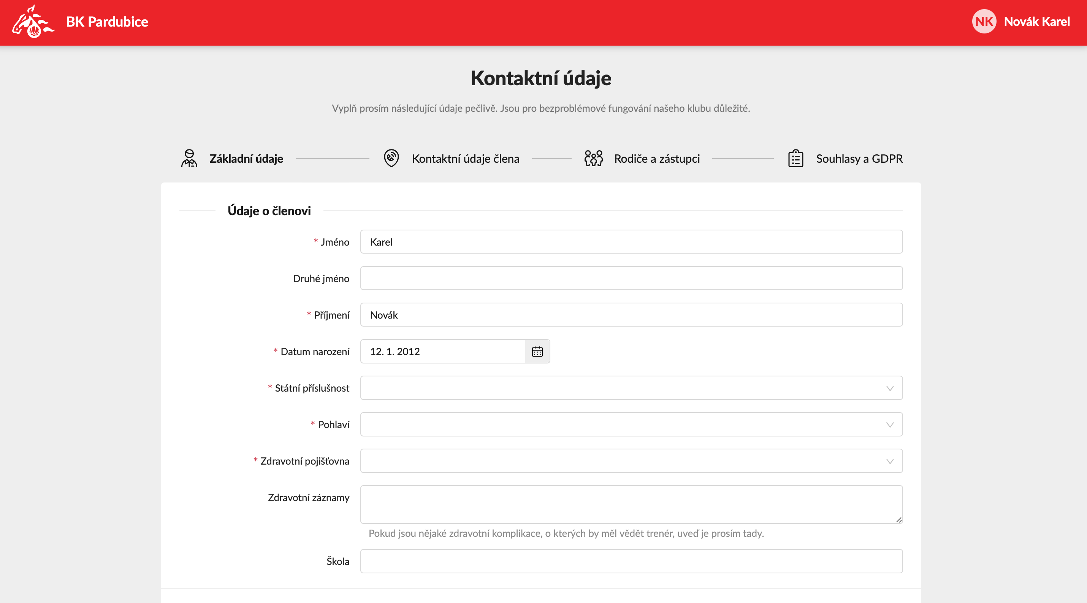Click the Rodiče a zástupci family icon

[x=593, y=158]
